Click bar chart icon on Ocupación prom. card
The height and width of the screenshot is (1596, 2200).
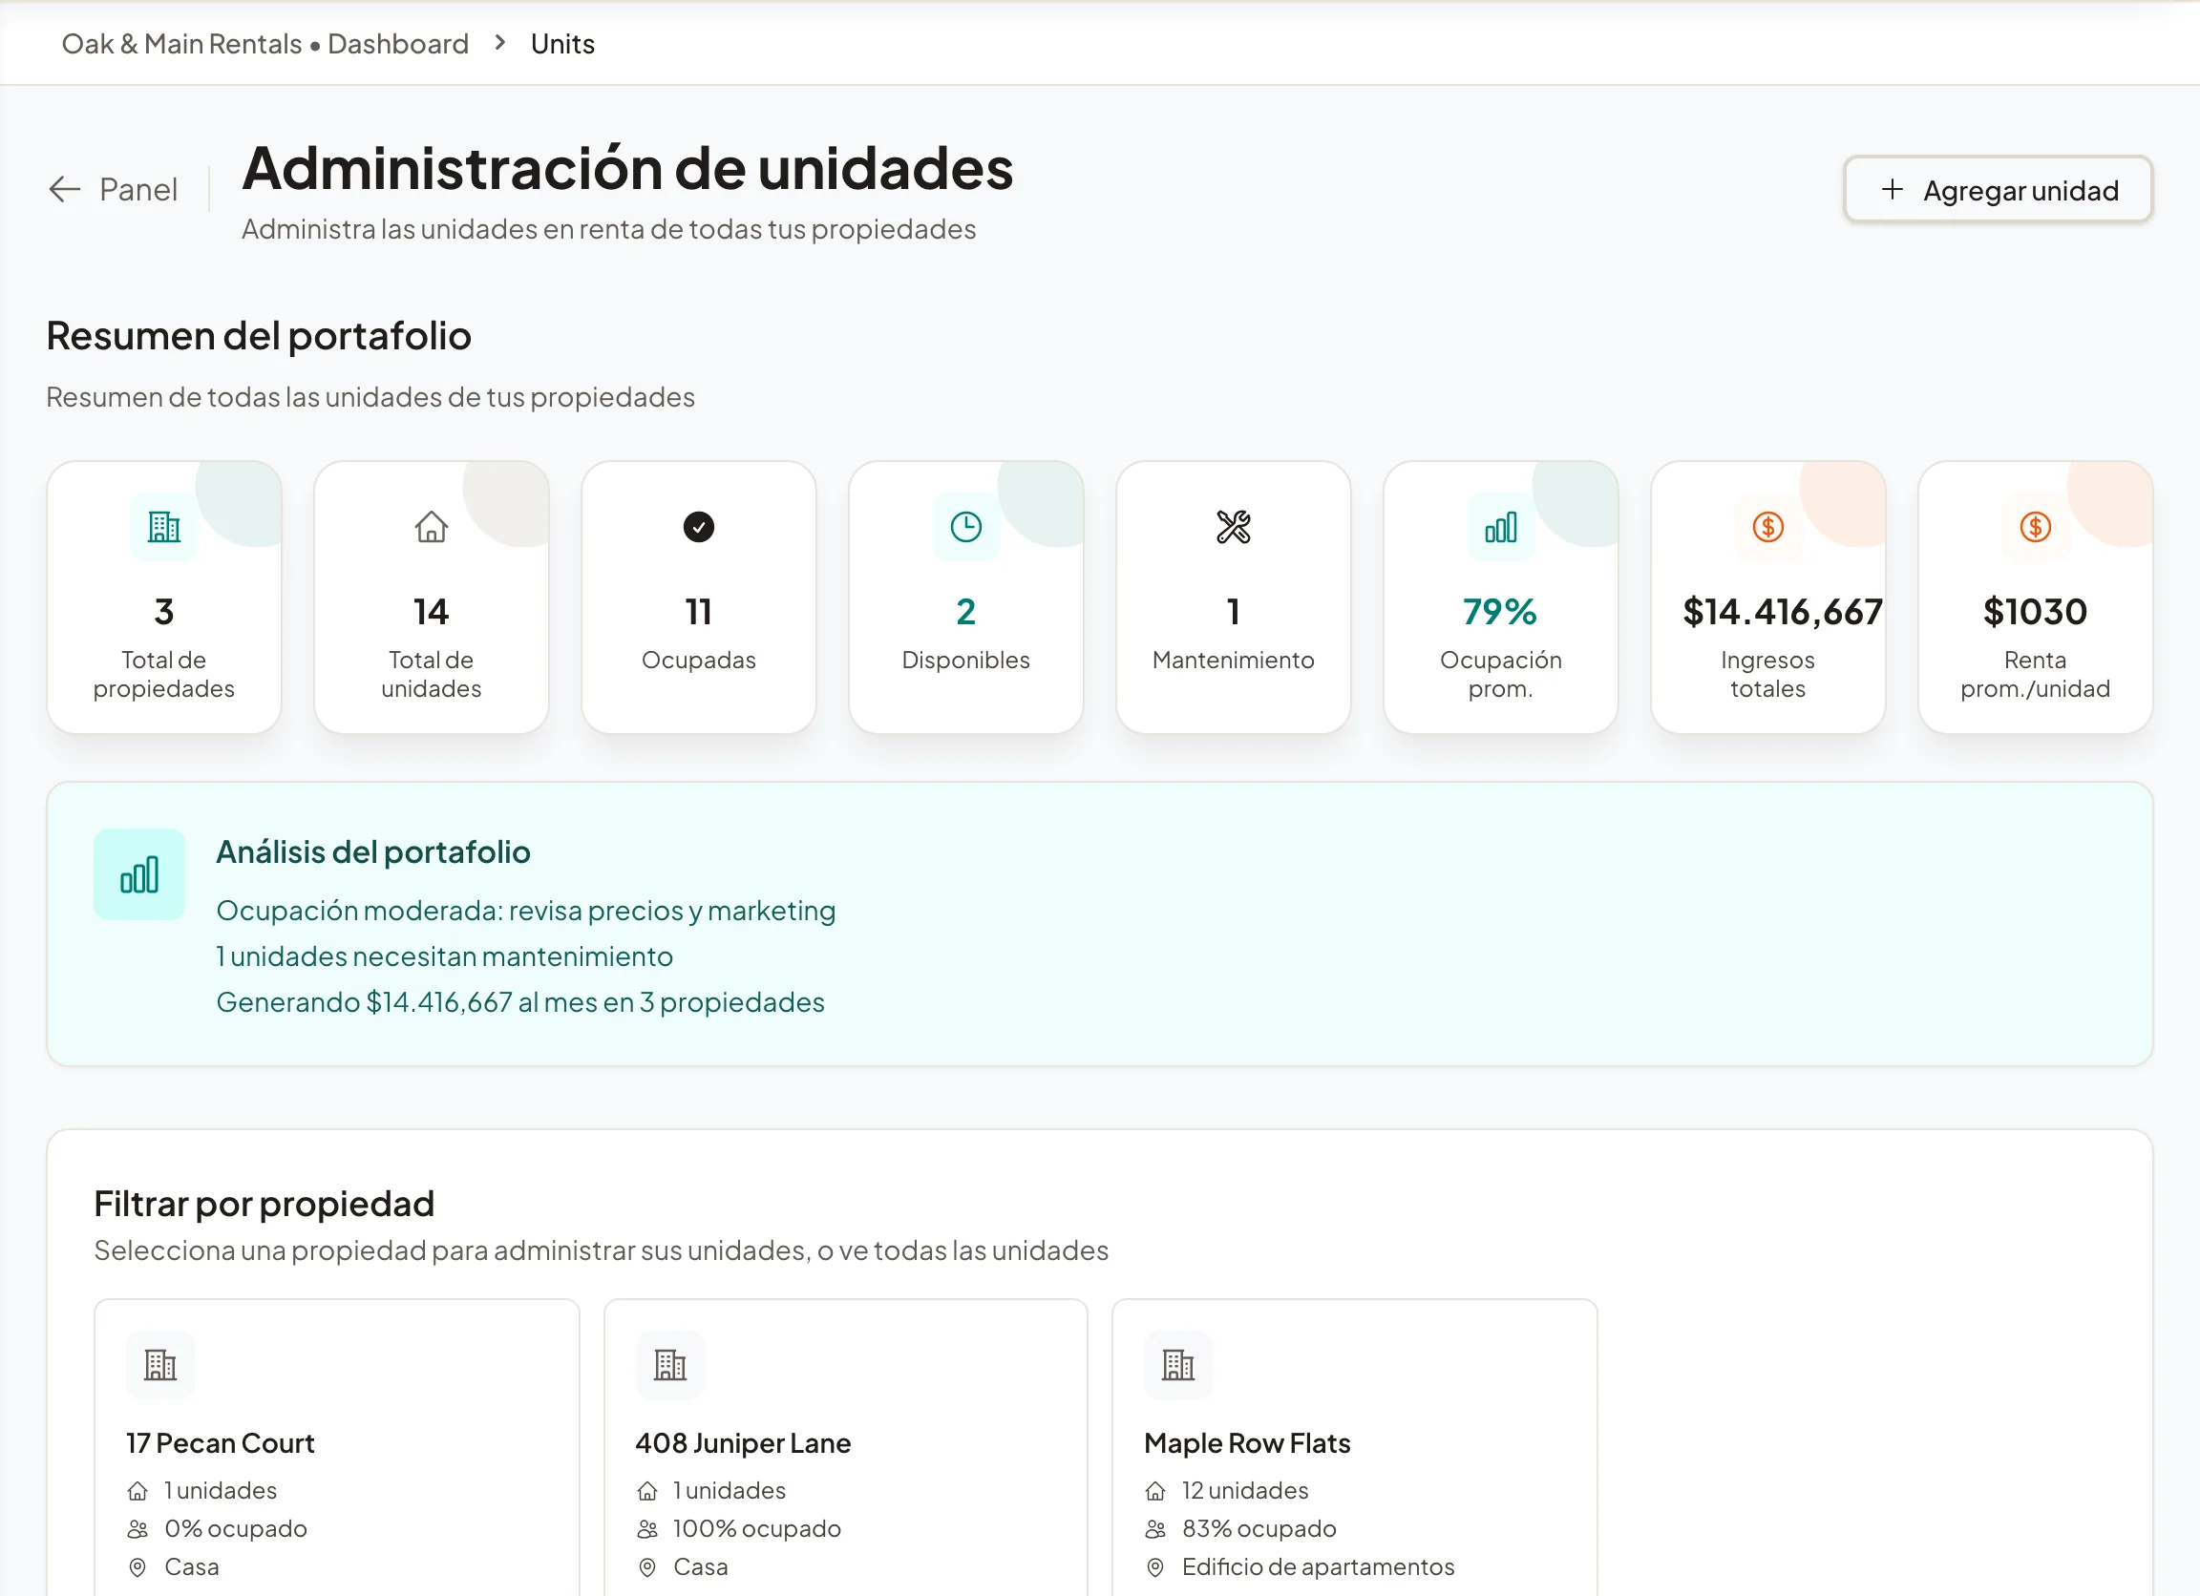coord(1501,527)
